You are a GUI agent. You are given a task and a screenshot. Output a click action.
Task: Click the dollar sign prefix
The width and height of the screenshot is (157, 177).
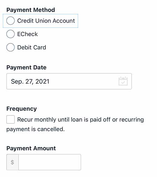13,162
